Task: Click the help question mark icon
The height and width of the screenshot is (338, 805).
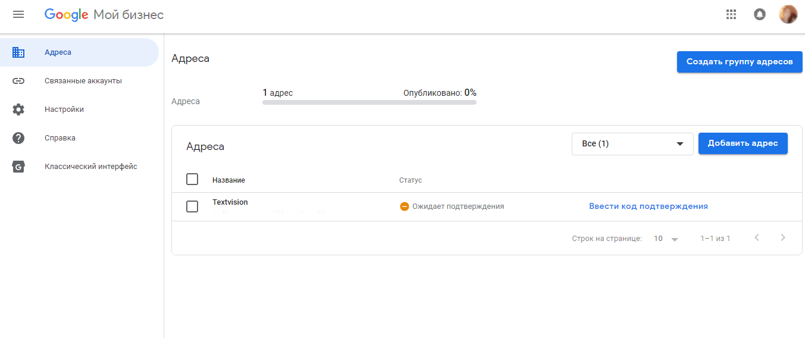Action: 18,138
